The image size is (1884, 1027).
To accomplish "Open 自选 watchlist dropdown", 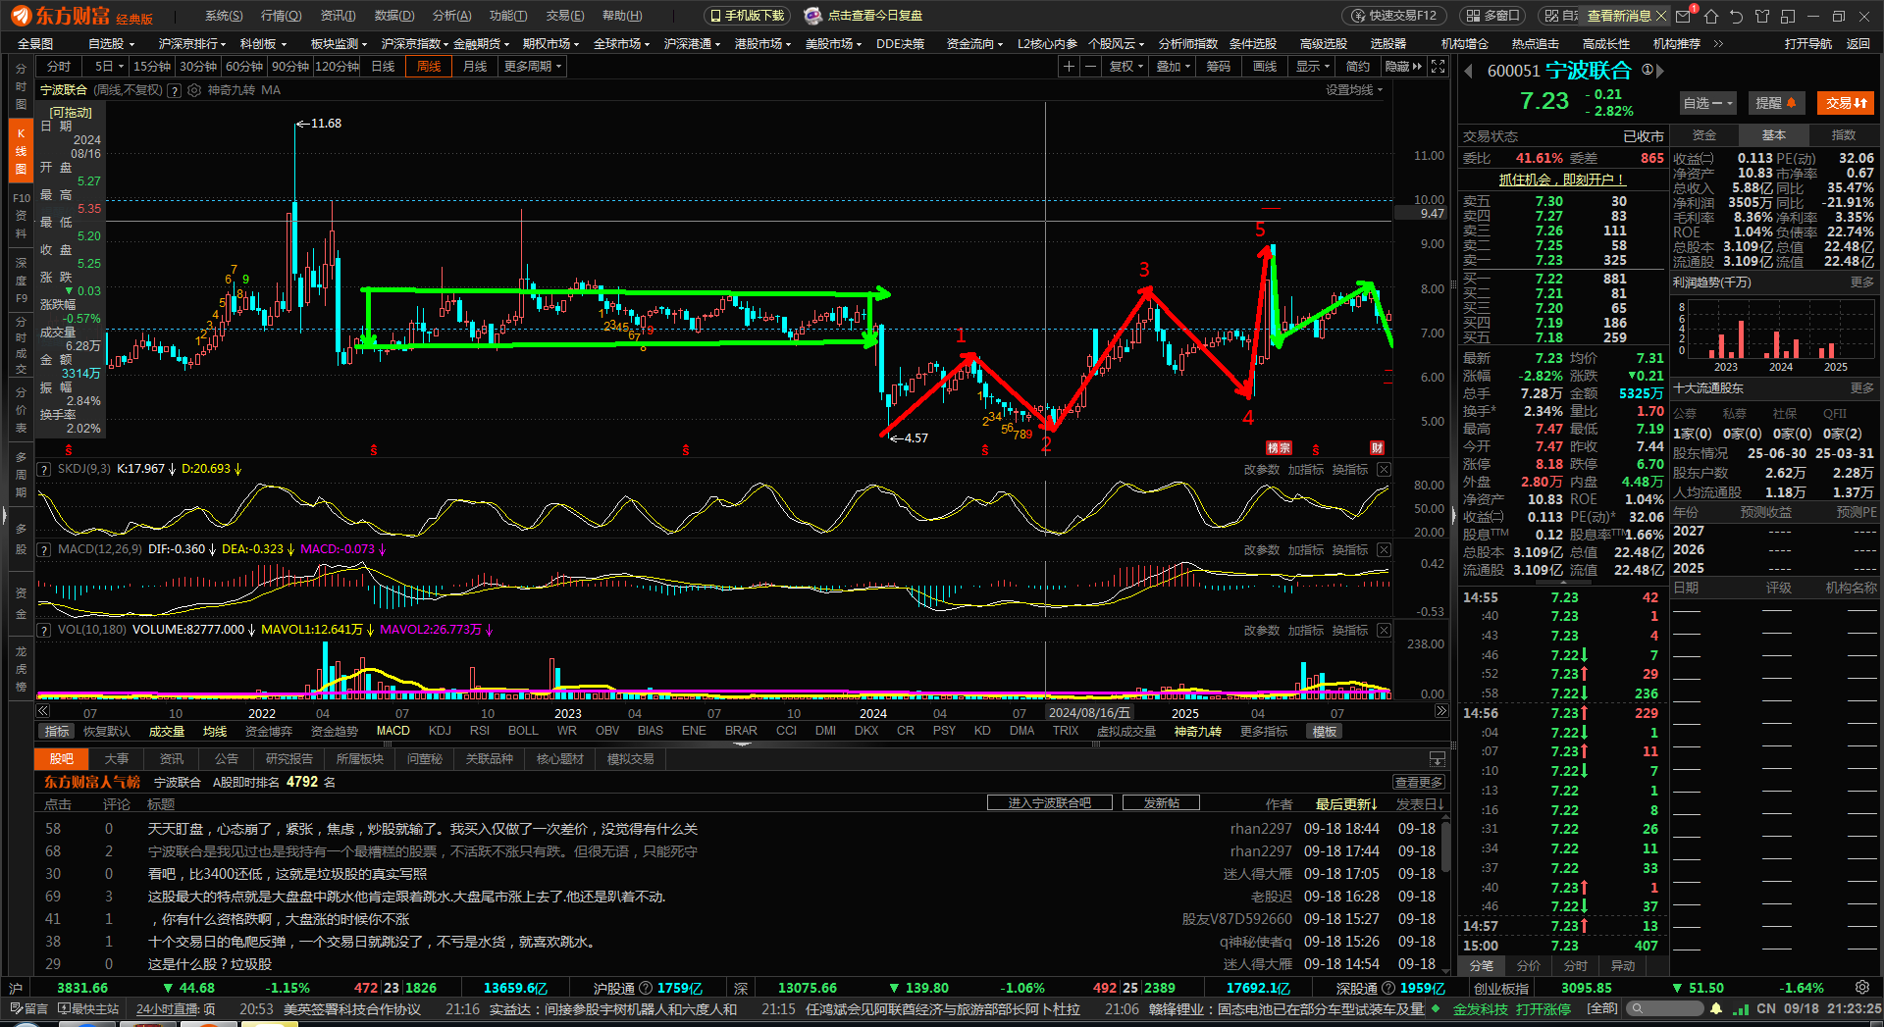I will click(1707, 103).
